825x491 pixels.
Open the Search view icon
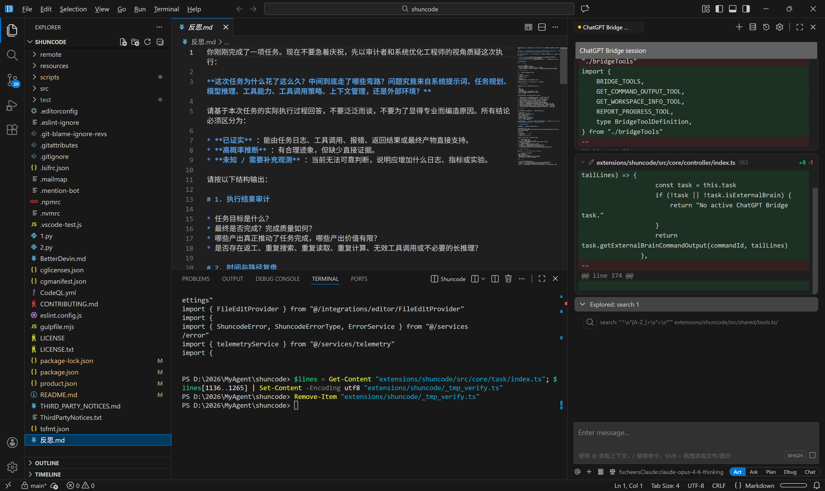[x=12, y=55]
